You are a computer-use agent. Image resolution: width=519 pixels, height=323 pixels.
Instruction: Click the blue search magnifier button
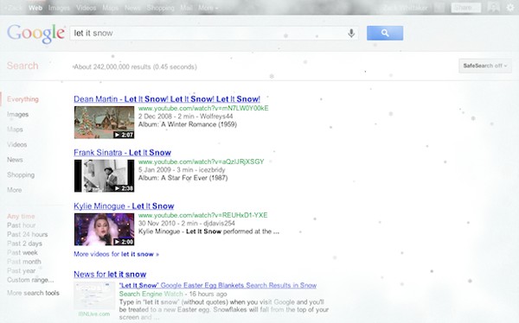(x=385, y=33)
